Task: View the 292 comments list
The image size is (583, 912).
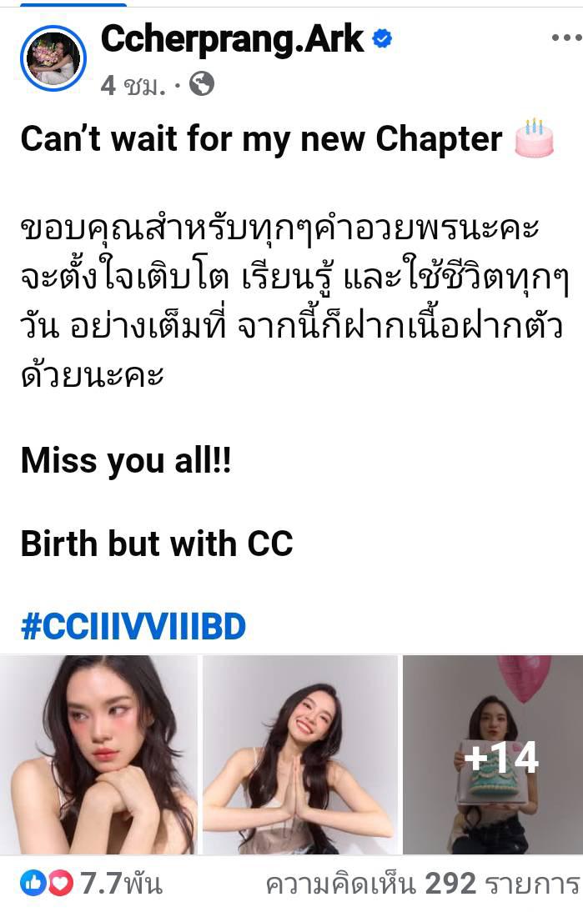Action: click(x=423, y=884)
